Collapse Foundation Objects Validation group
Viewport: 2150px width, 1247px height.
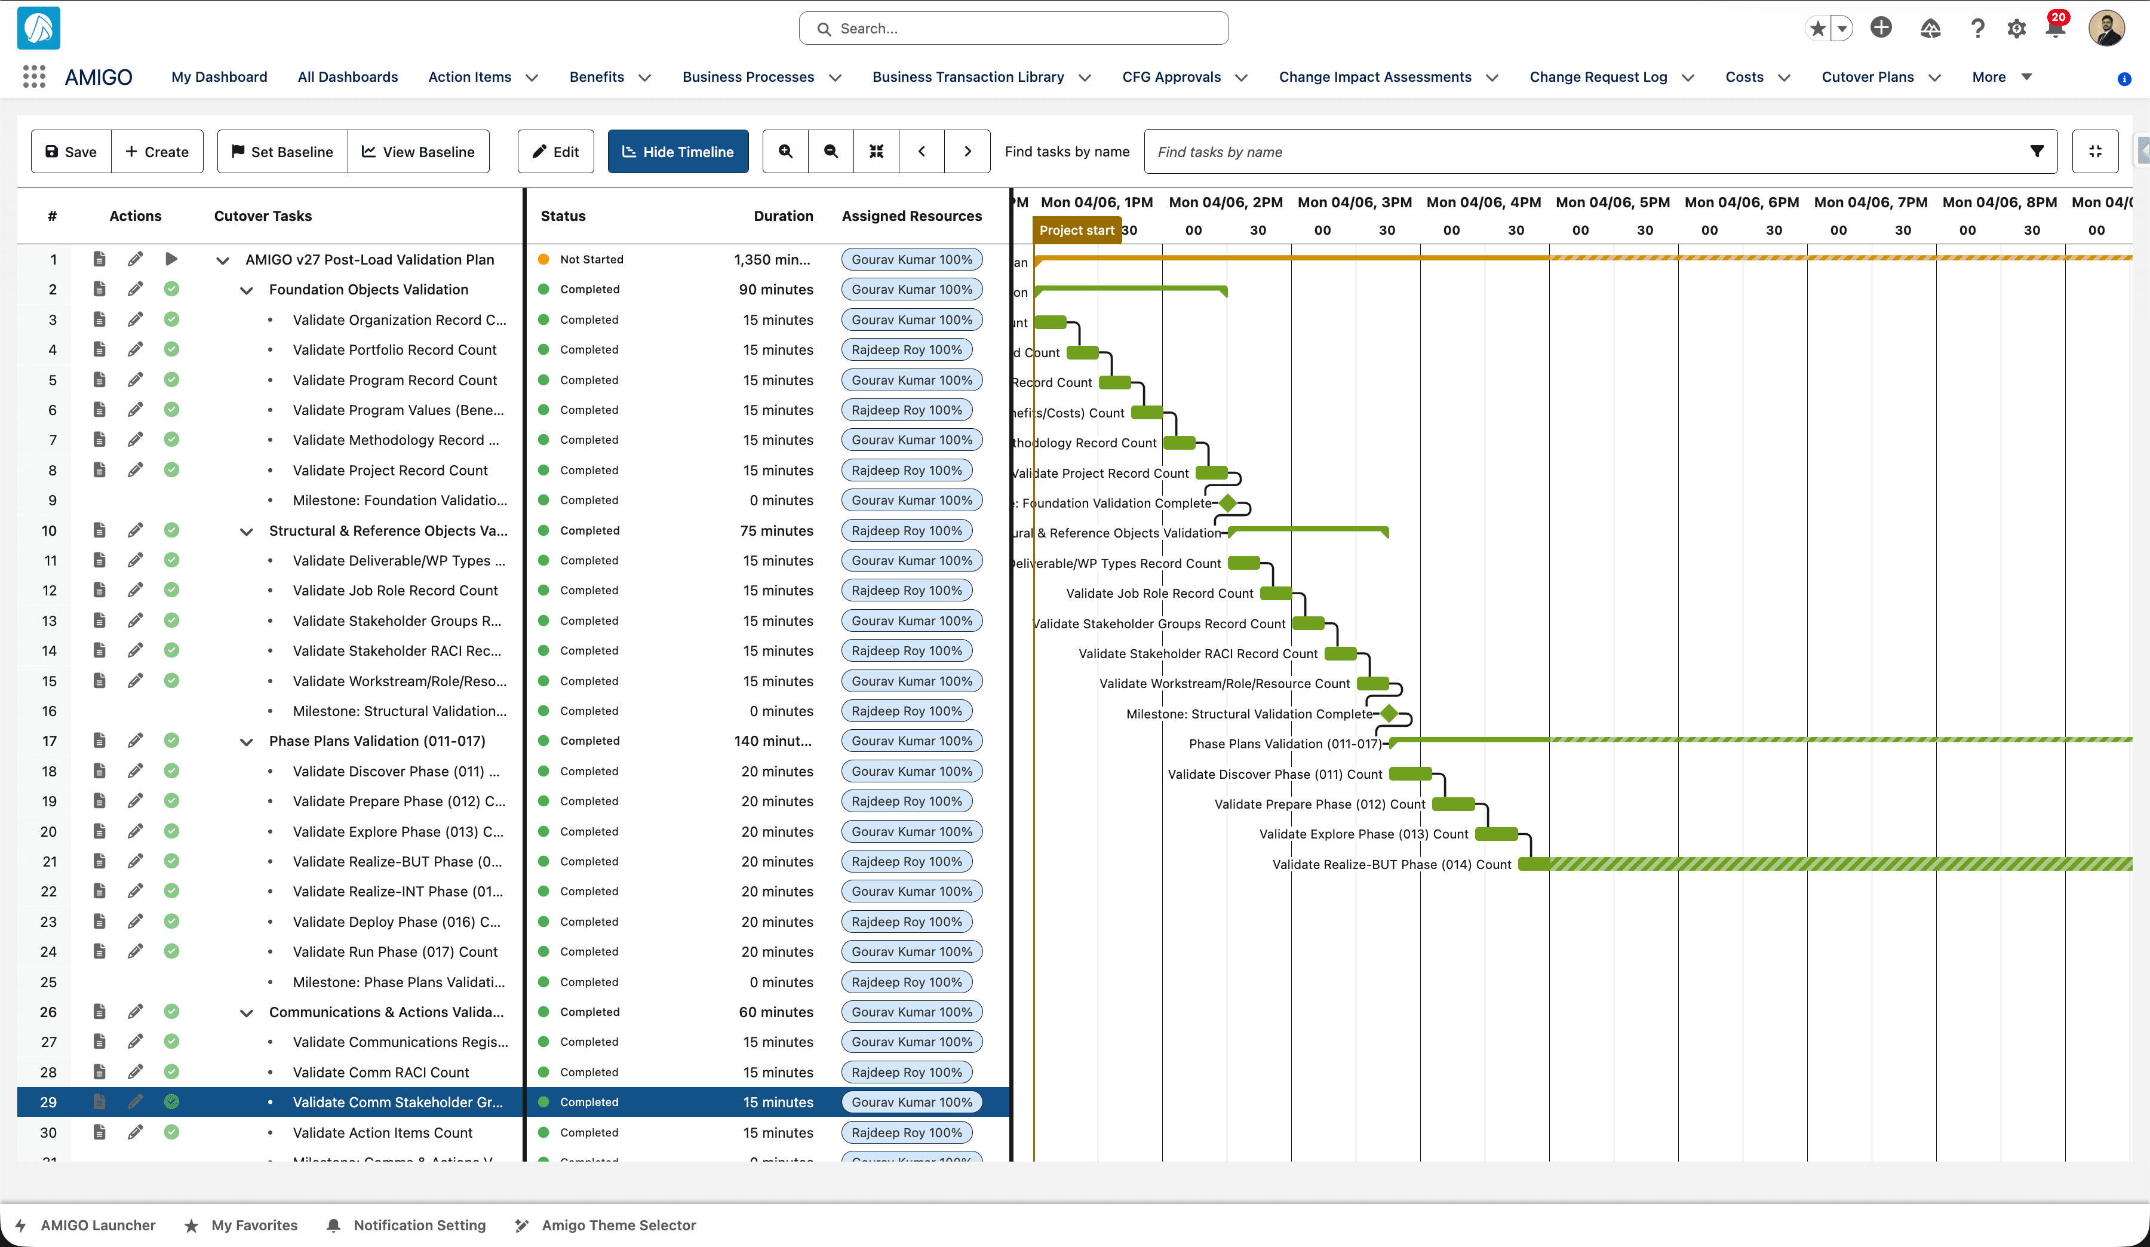[x=247, y=291]
